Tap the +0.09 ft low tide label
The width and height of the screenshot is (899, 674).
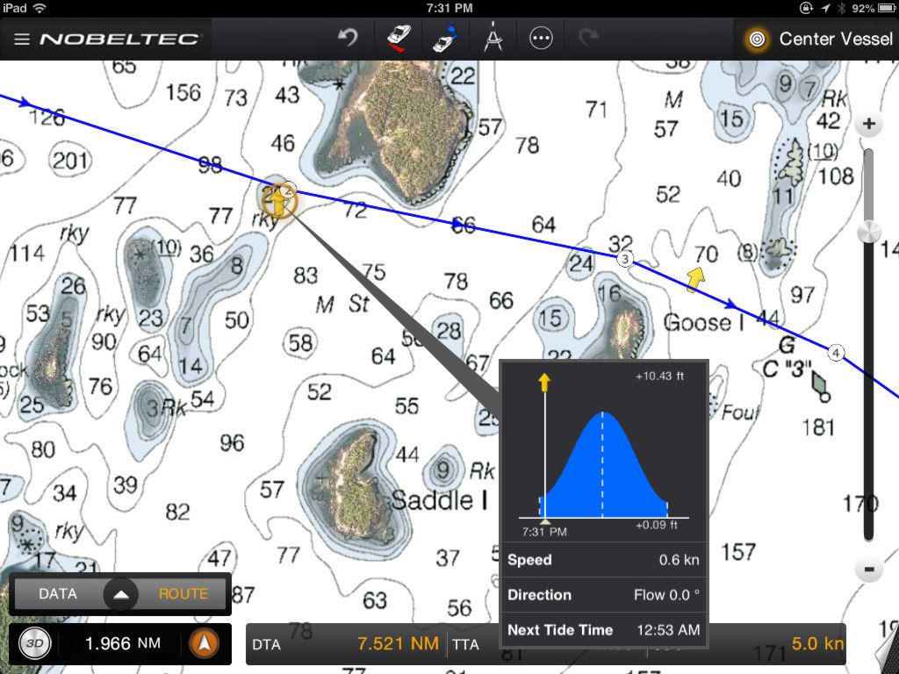657,525
